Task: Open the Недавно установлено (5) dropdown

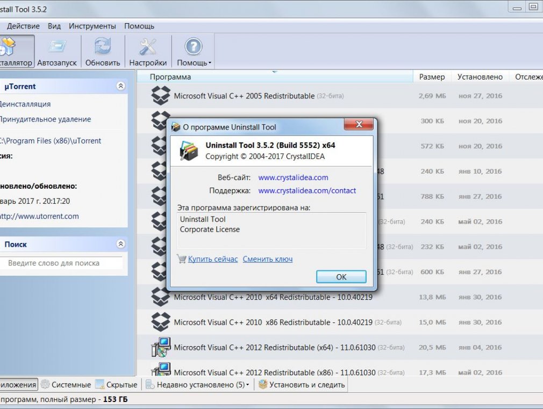Action: pos(198,385)
